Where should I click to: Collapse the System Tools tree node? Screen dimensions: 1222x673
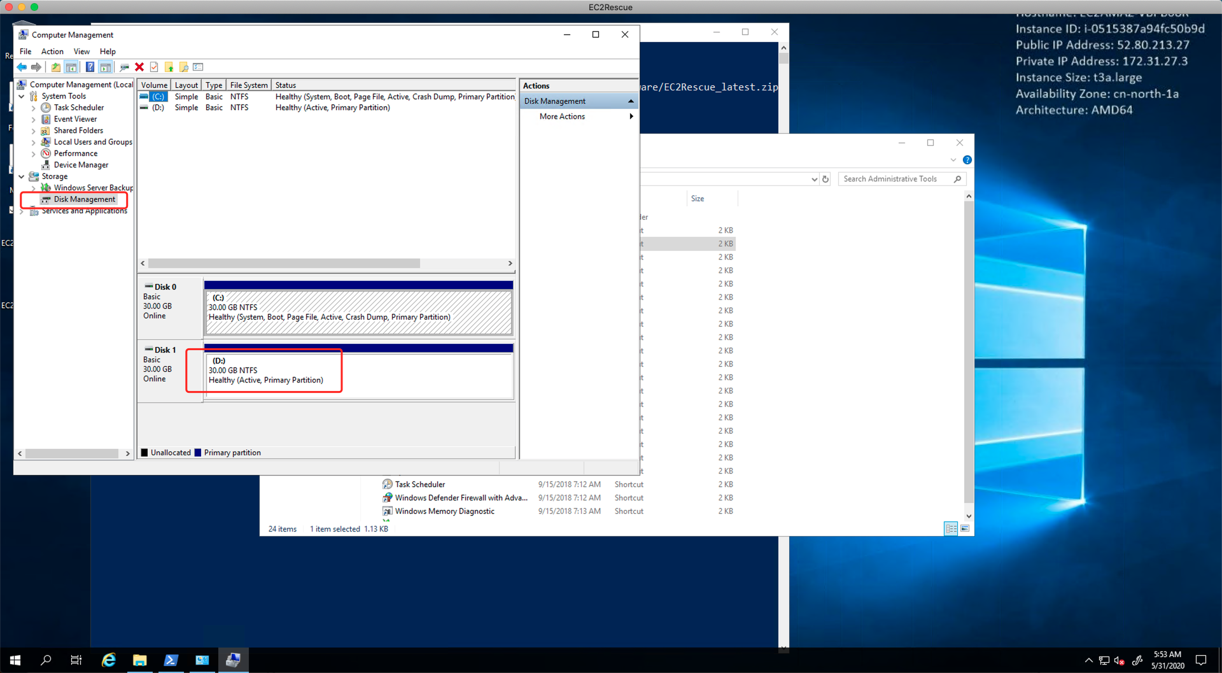click(22, 97)
